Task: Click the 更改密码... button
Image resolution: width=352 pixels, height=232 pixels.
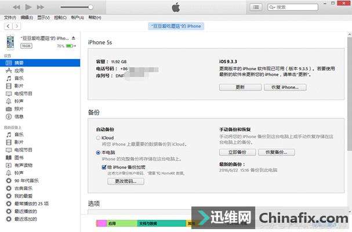Action: (x=126, y=181)
